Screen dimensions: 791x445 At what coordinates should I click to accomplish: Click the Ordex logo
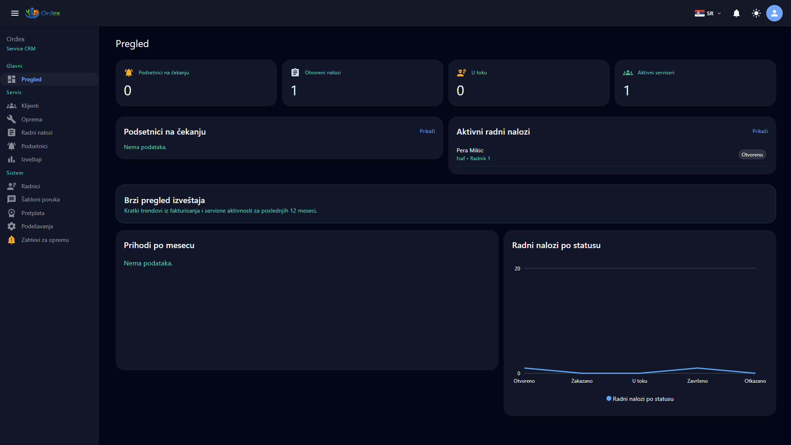point(43,13)
